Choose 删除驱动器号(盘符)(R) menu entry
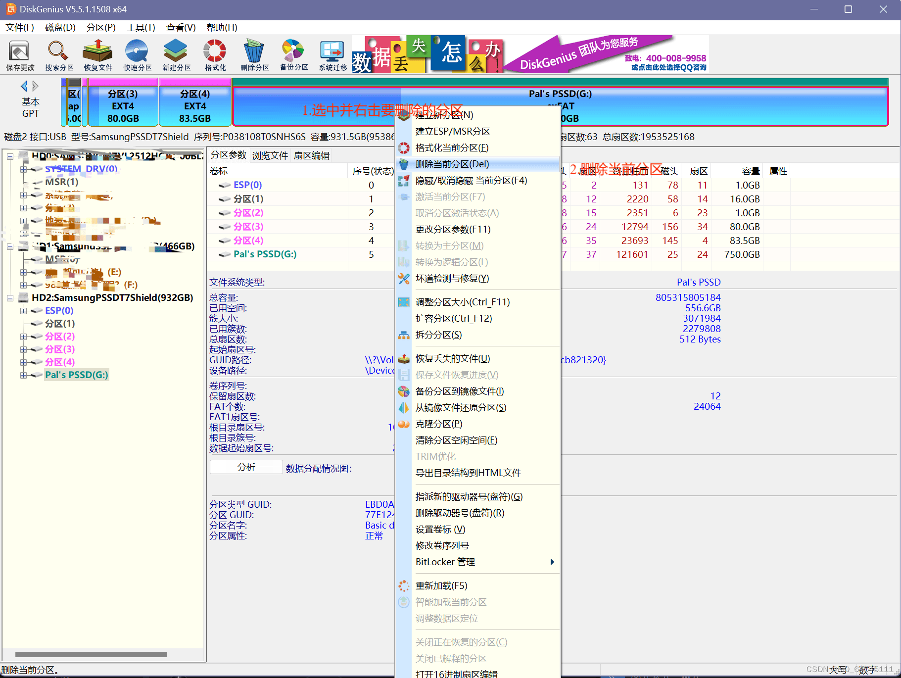 pos(478,513)
